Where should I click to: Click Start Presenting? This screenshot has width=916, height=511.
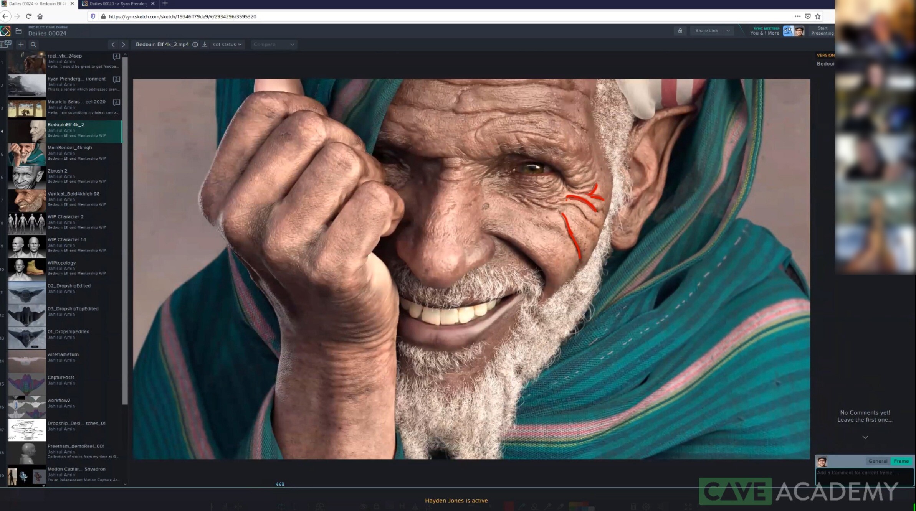pyautogui.click(x=822, y=31)
